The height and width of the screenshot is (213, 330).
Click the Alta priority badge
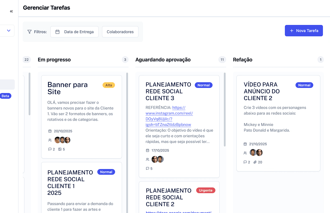(x=109, y=85)
